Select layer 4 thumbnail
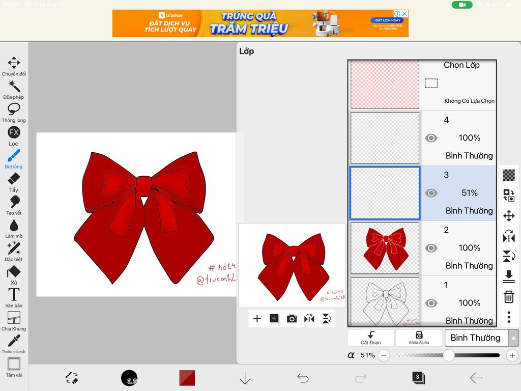521x391 pixels. [x=385, y=138]
